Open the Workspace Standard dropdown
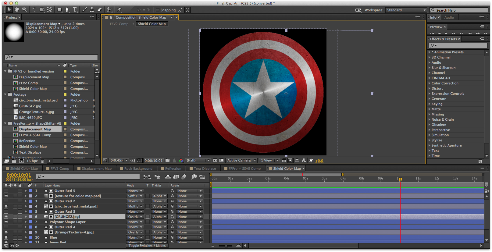This screenshot has width=492, height=252. [x=406, y=10]
